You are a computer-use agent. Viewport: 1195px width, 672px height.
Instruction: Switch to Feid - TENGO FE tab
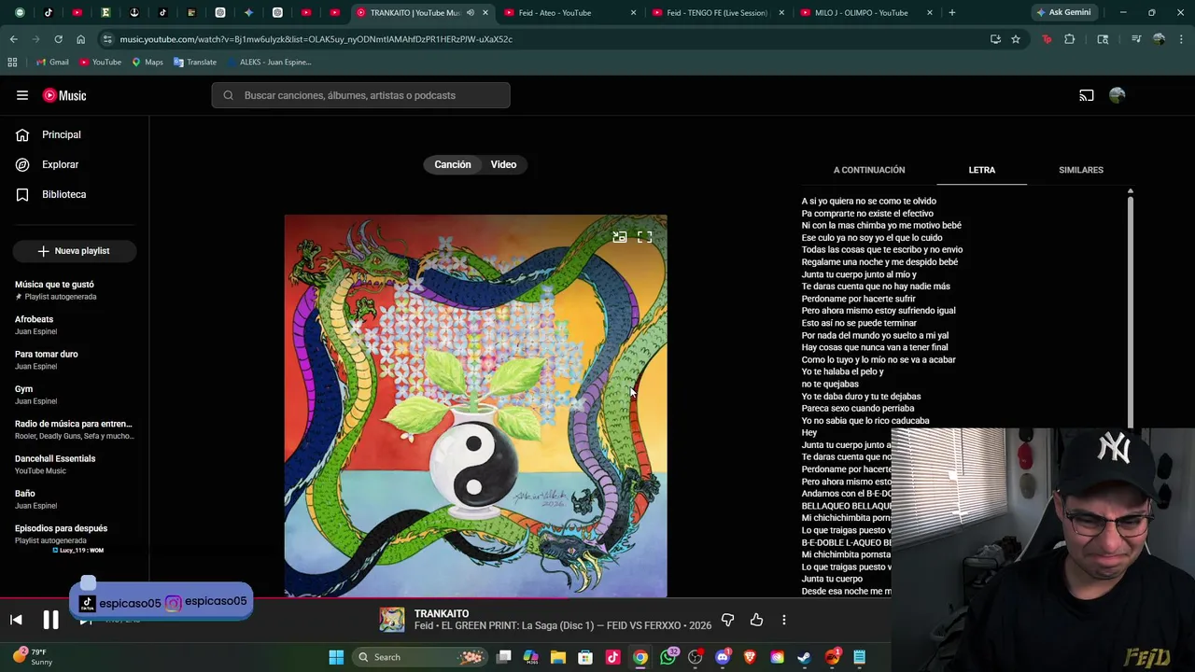[717, 13]
